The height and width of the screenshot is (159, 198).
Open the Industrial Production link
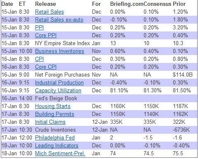[59, 83]
